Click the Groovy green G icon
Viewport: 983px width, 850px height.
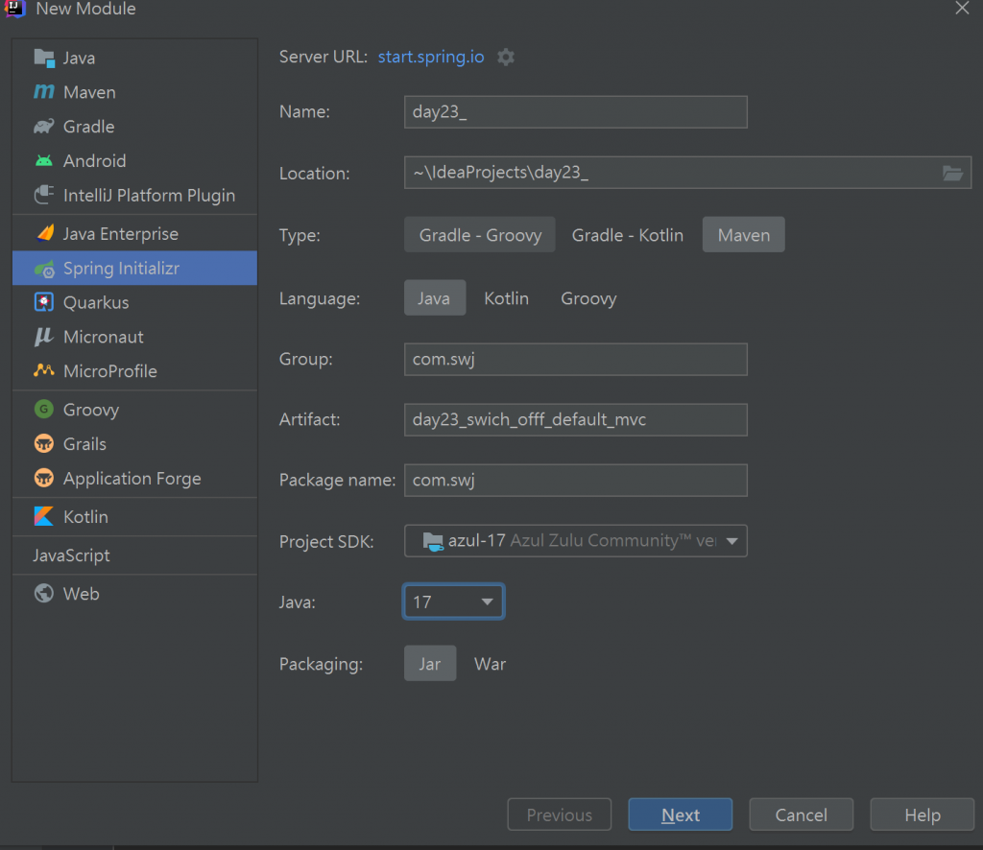(x=44, y=409)
